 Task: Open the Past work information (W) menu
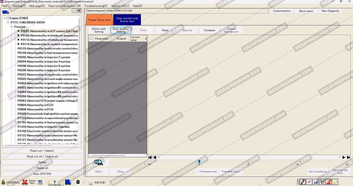[x=65, y=6]
